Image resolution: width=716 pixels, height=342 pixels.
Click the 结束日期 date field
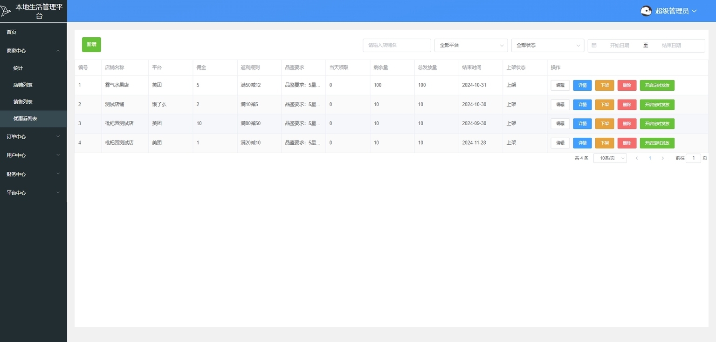[671, 45]
